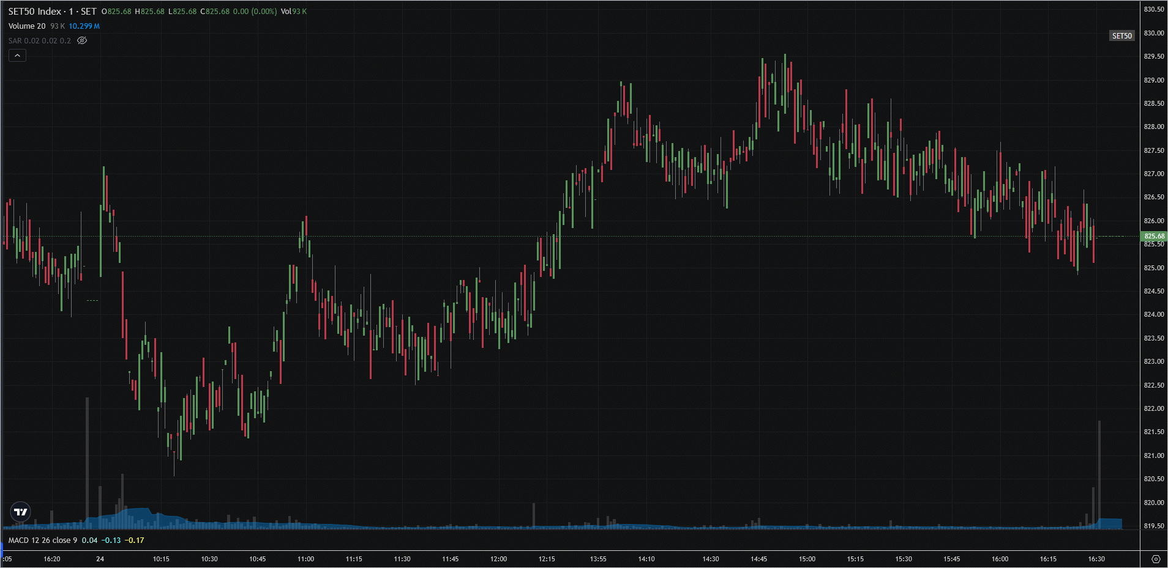Click the 16:30 mark on time axis

[x=1096, y=559]
